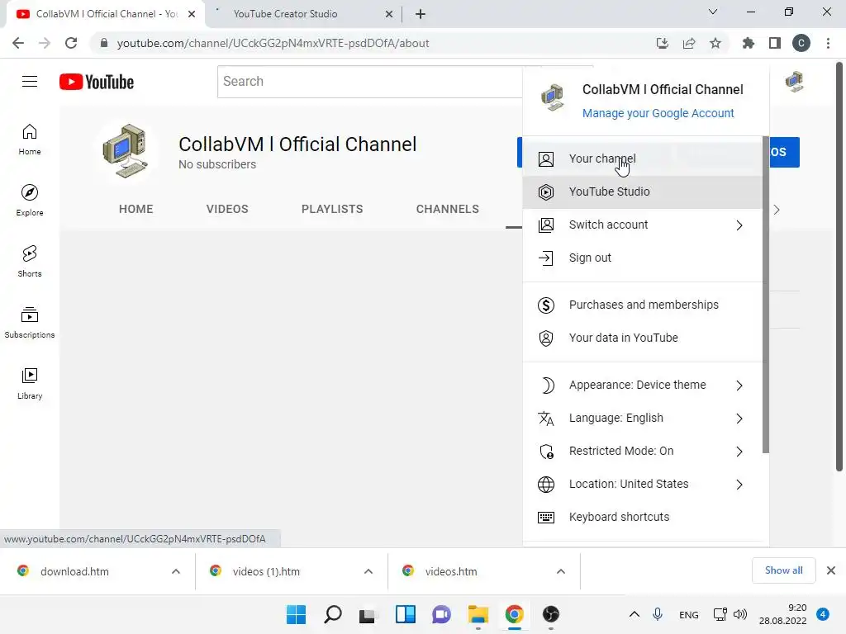The height and width of the screenshot is (634, 846).
Task: Switch to the HOME channel tab
Action: (136, 209)
